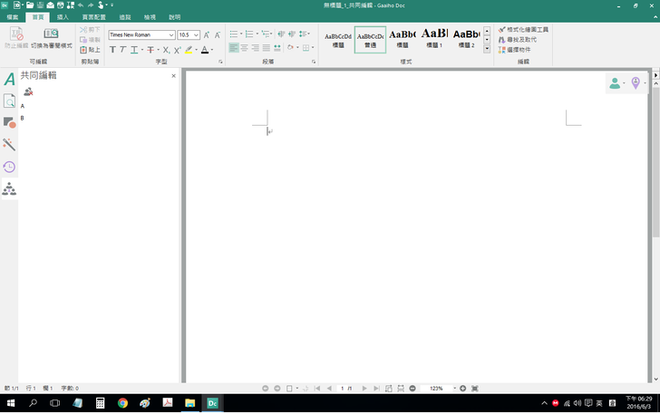
Task: Open the 檢視 ribbon tab
Action: click(x=150, y=17)
